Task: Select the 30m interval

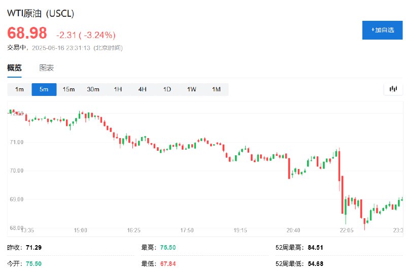Action: 93,89
